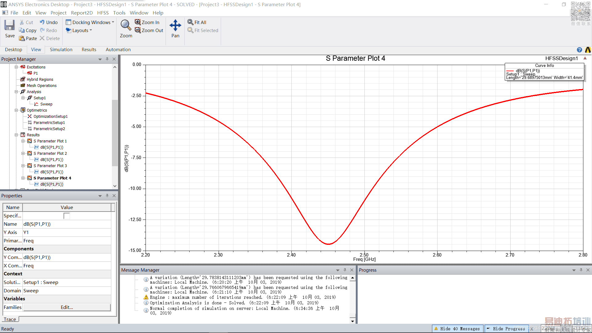Select S Parameter Plot 2 in tree
The image size is (592, 333).
click(x=50, y=153)
